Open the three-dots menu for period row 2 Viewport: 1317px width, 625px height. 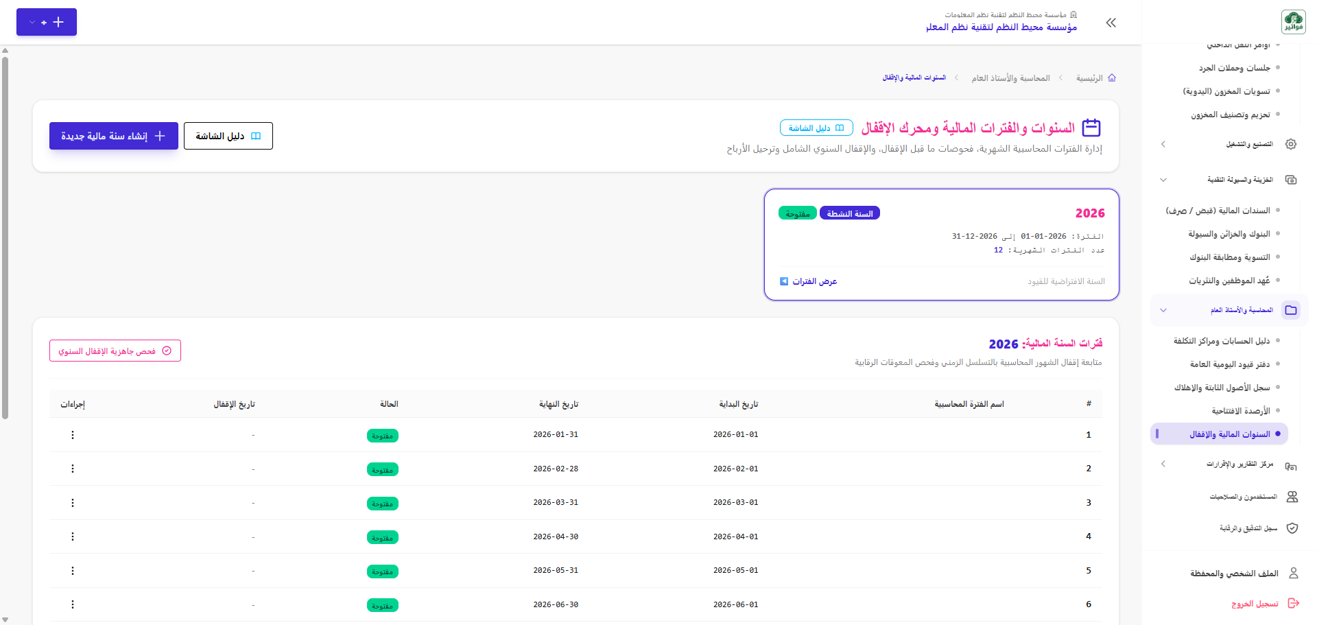click(x=73, y=469)
